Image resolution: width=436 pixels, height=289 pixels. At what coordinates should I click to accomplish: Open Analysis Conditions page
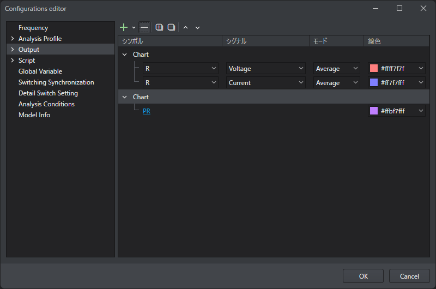(x=46, y=104)
